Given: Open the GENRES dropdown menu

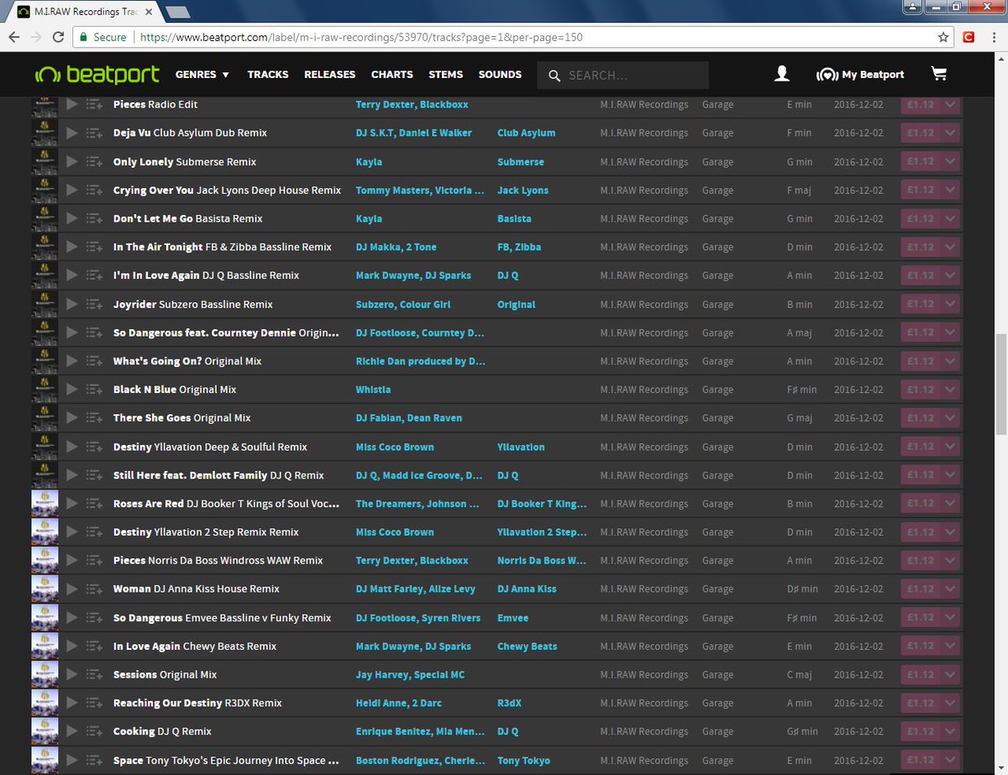Looking at the screenshot, I should pyautogui.click(x=202, y=74).
